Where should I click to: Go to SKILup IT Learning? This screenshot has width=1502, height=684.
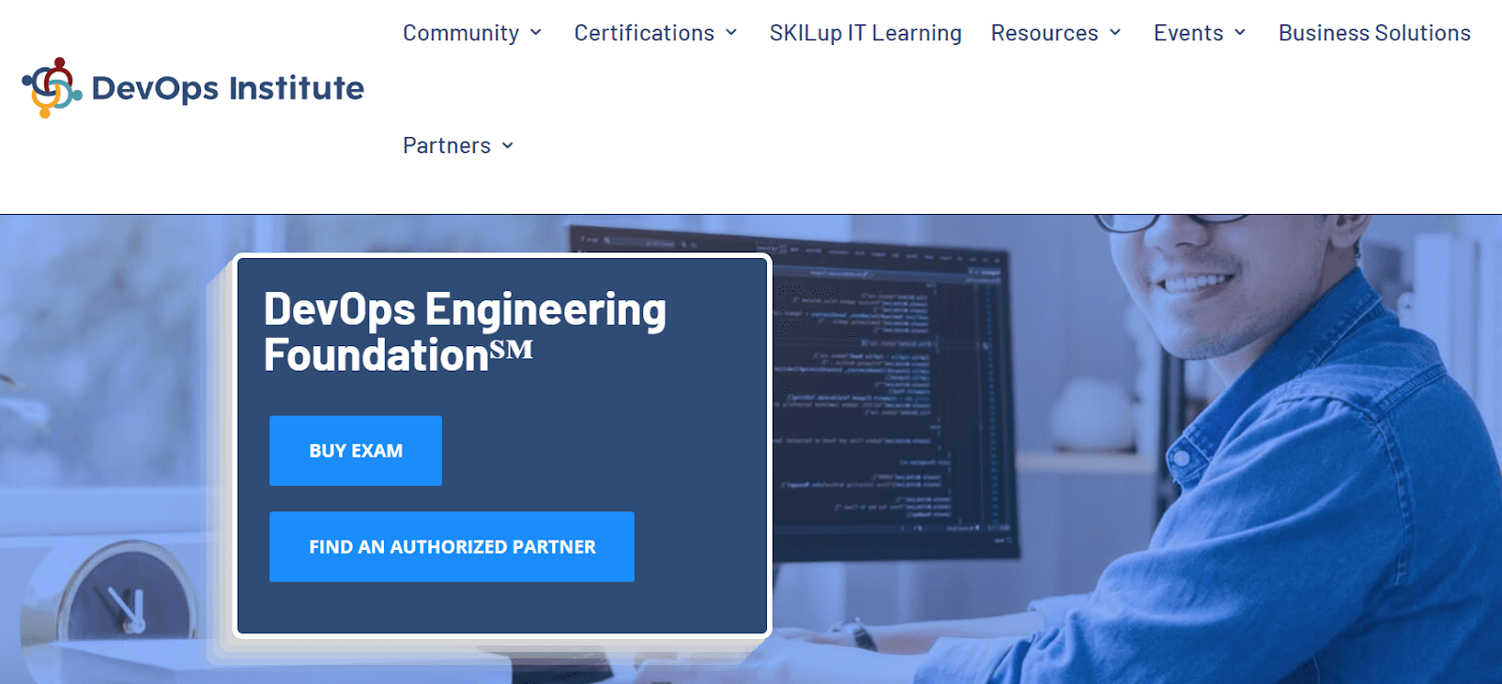point(866,33)
